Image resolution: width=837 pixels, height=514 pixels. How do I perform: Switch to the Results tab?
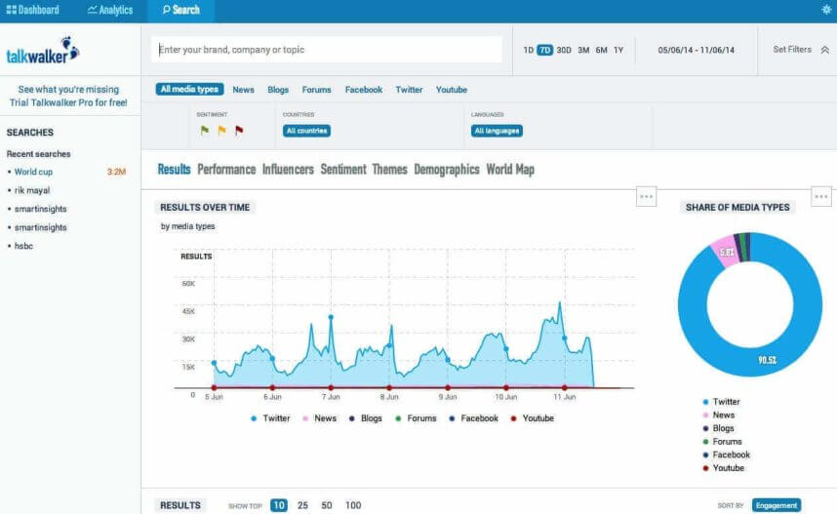(x=174, y=169)
